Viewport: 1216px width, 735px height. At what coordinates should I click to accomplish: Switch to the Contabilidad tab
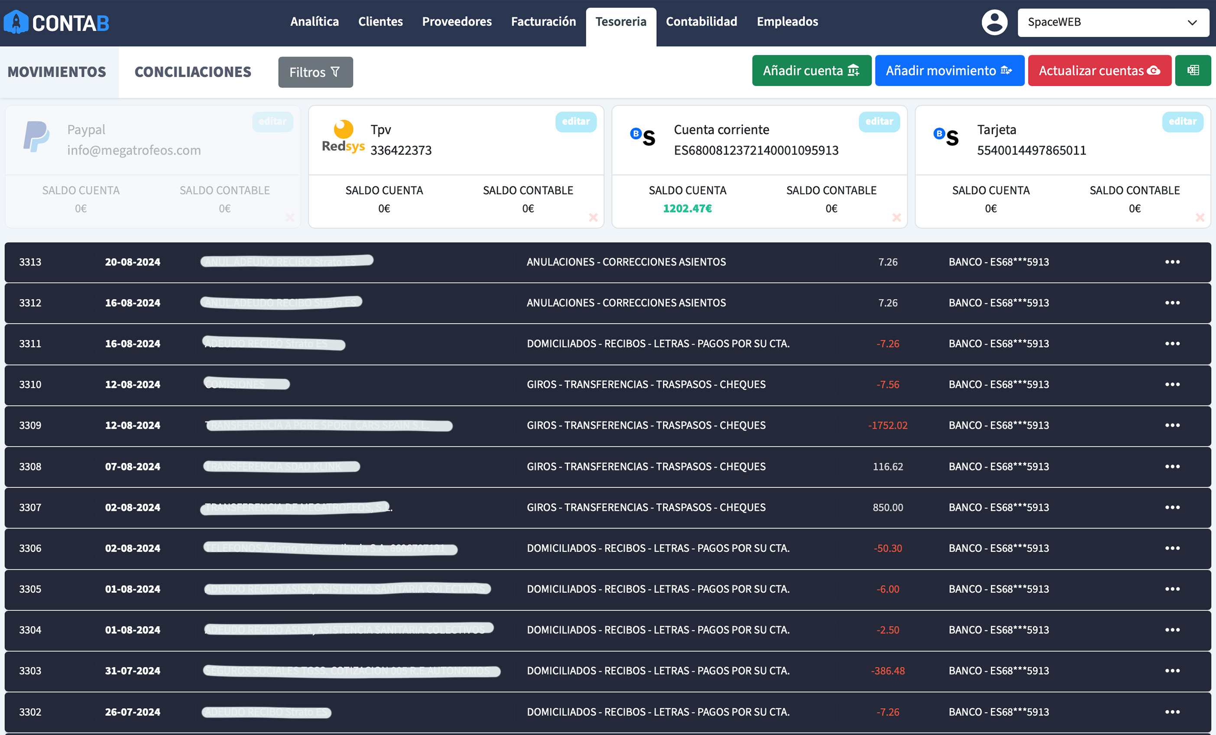(701, 22)
